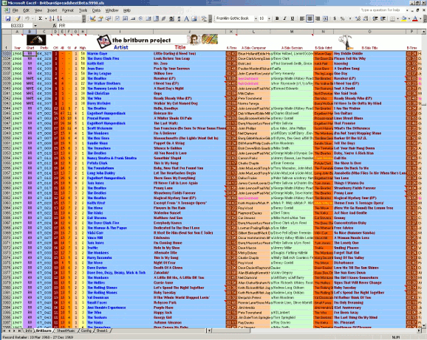Open the Edit menu
Viewport: 427px width, 340px height.
[x=26, y=10]
